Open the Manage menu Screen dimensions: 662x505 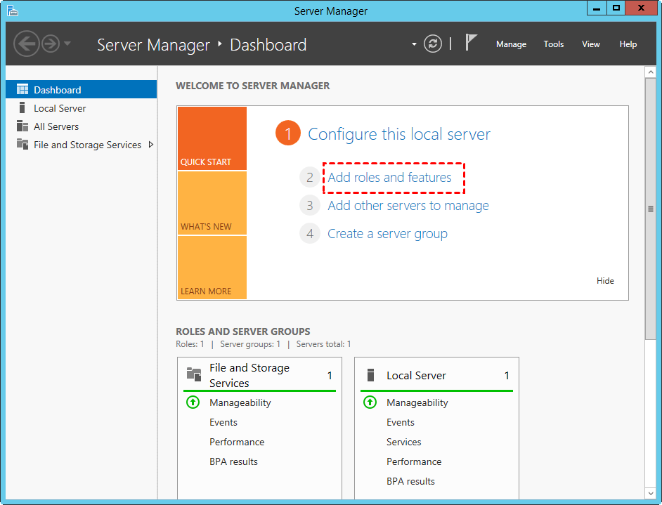point(511,44)
